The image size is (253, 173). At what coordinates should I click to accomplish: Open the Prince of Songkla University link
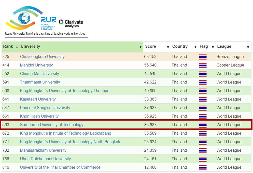45,108
